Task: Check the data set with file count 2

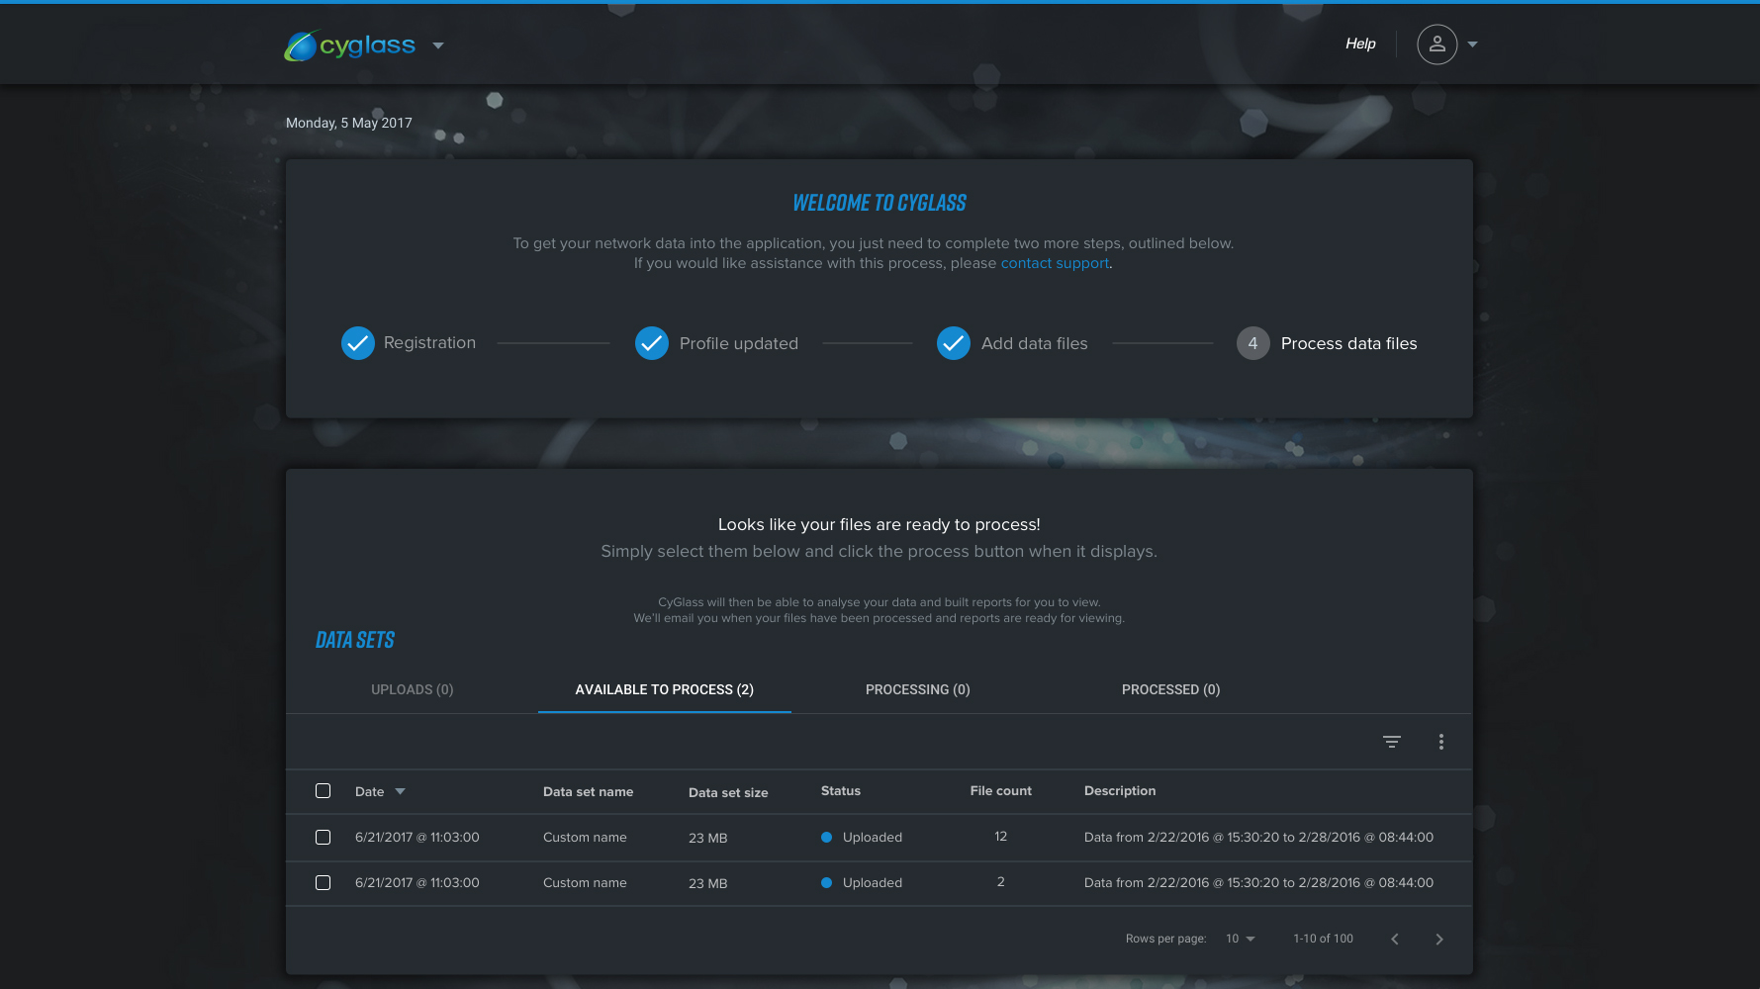Action: tap(323, 883)
